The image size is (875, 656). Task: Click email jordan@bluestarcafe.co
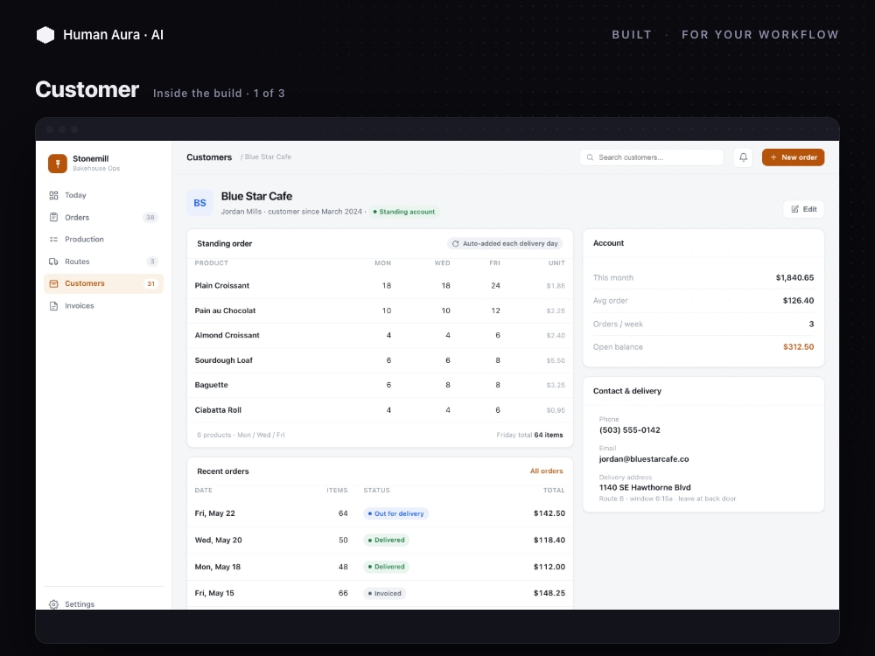coord(644,459)
